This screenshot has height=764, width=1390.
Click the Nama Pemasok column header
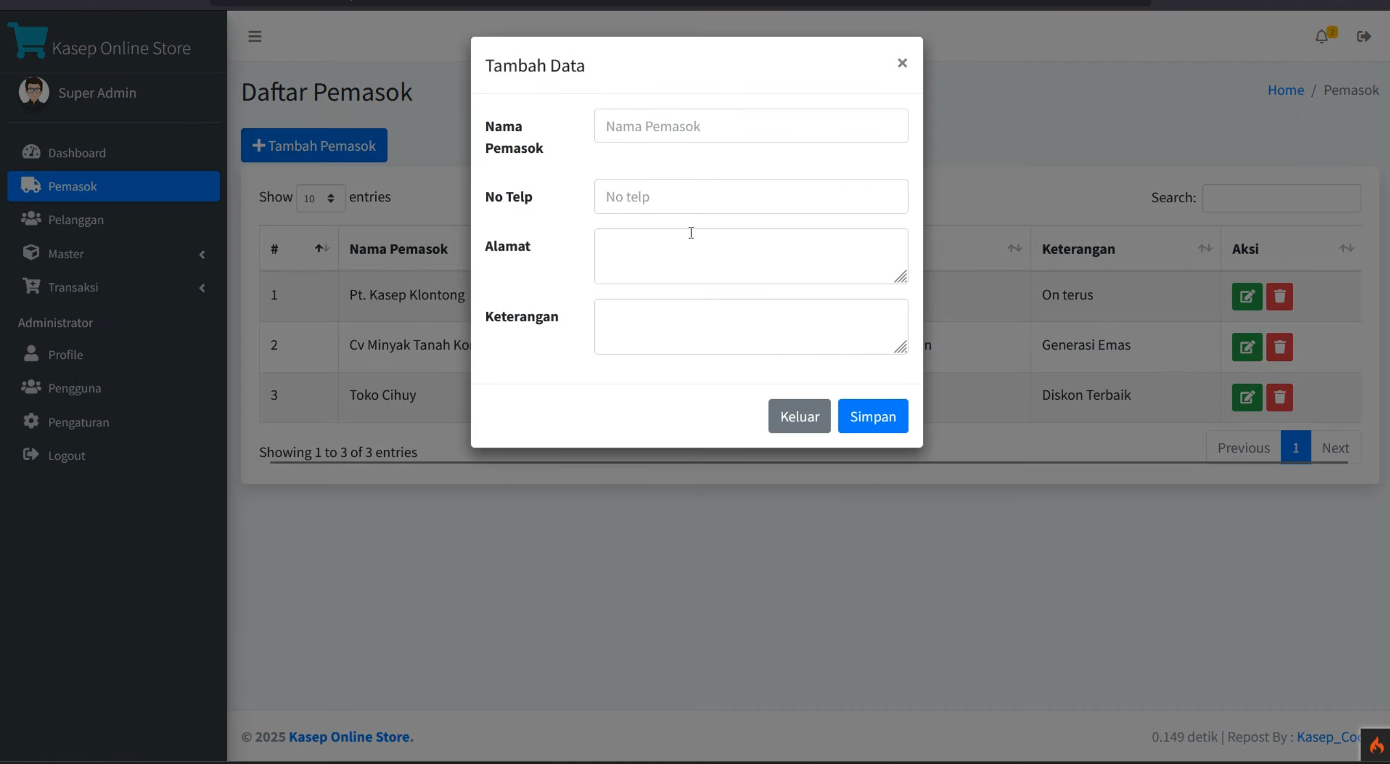(398, 249)
